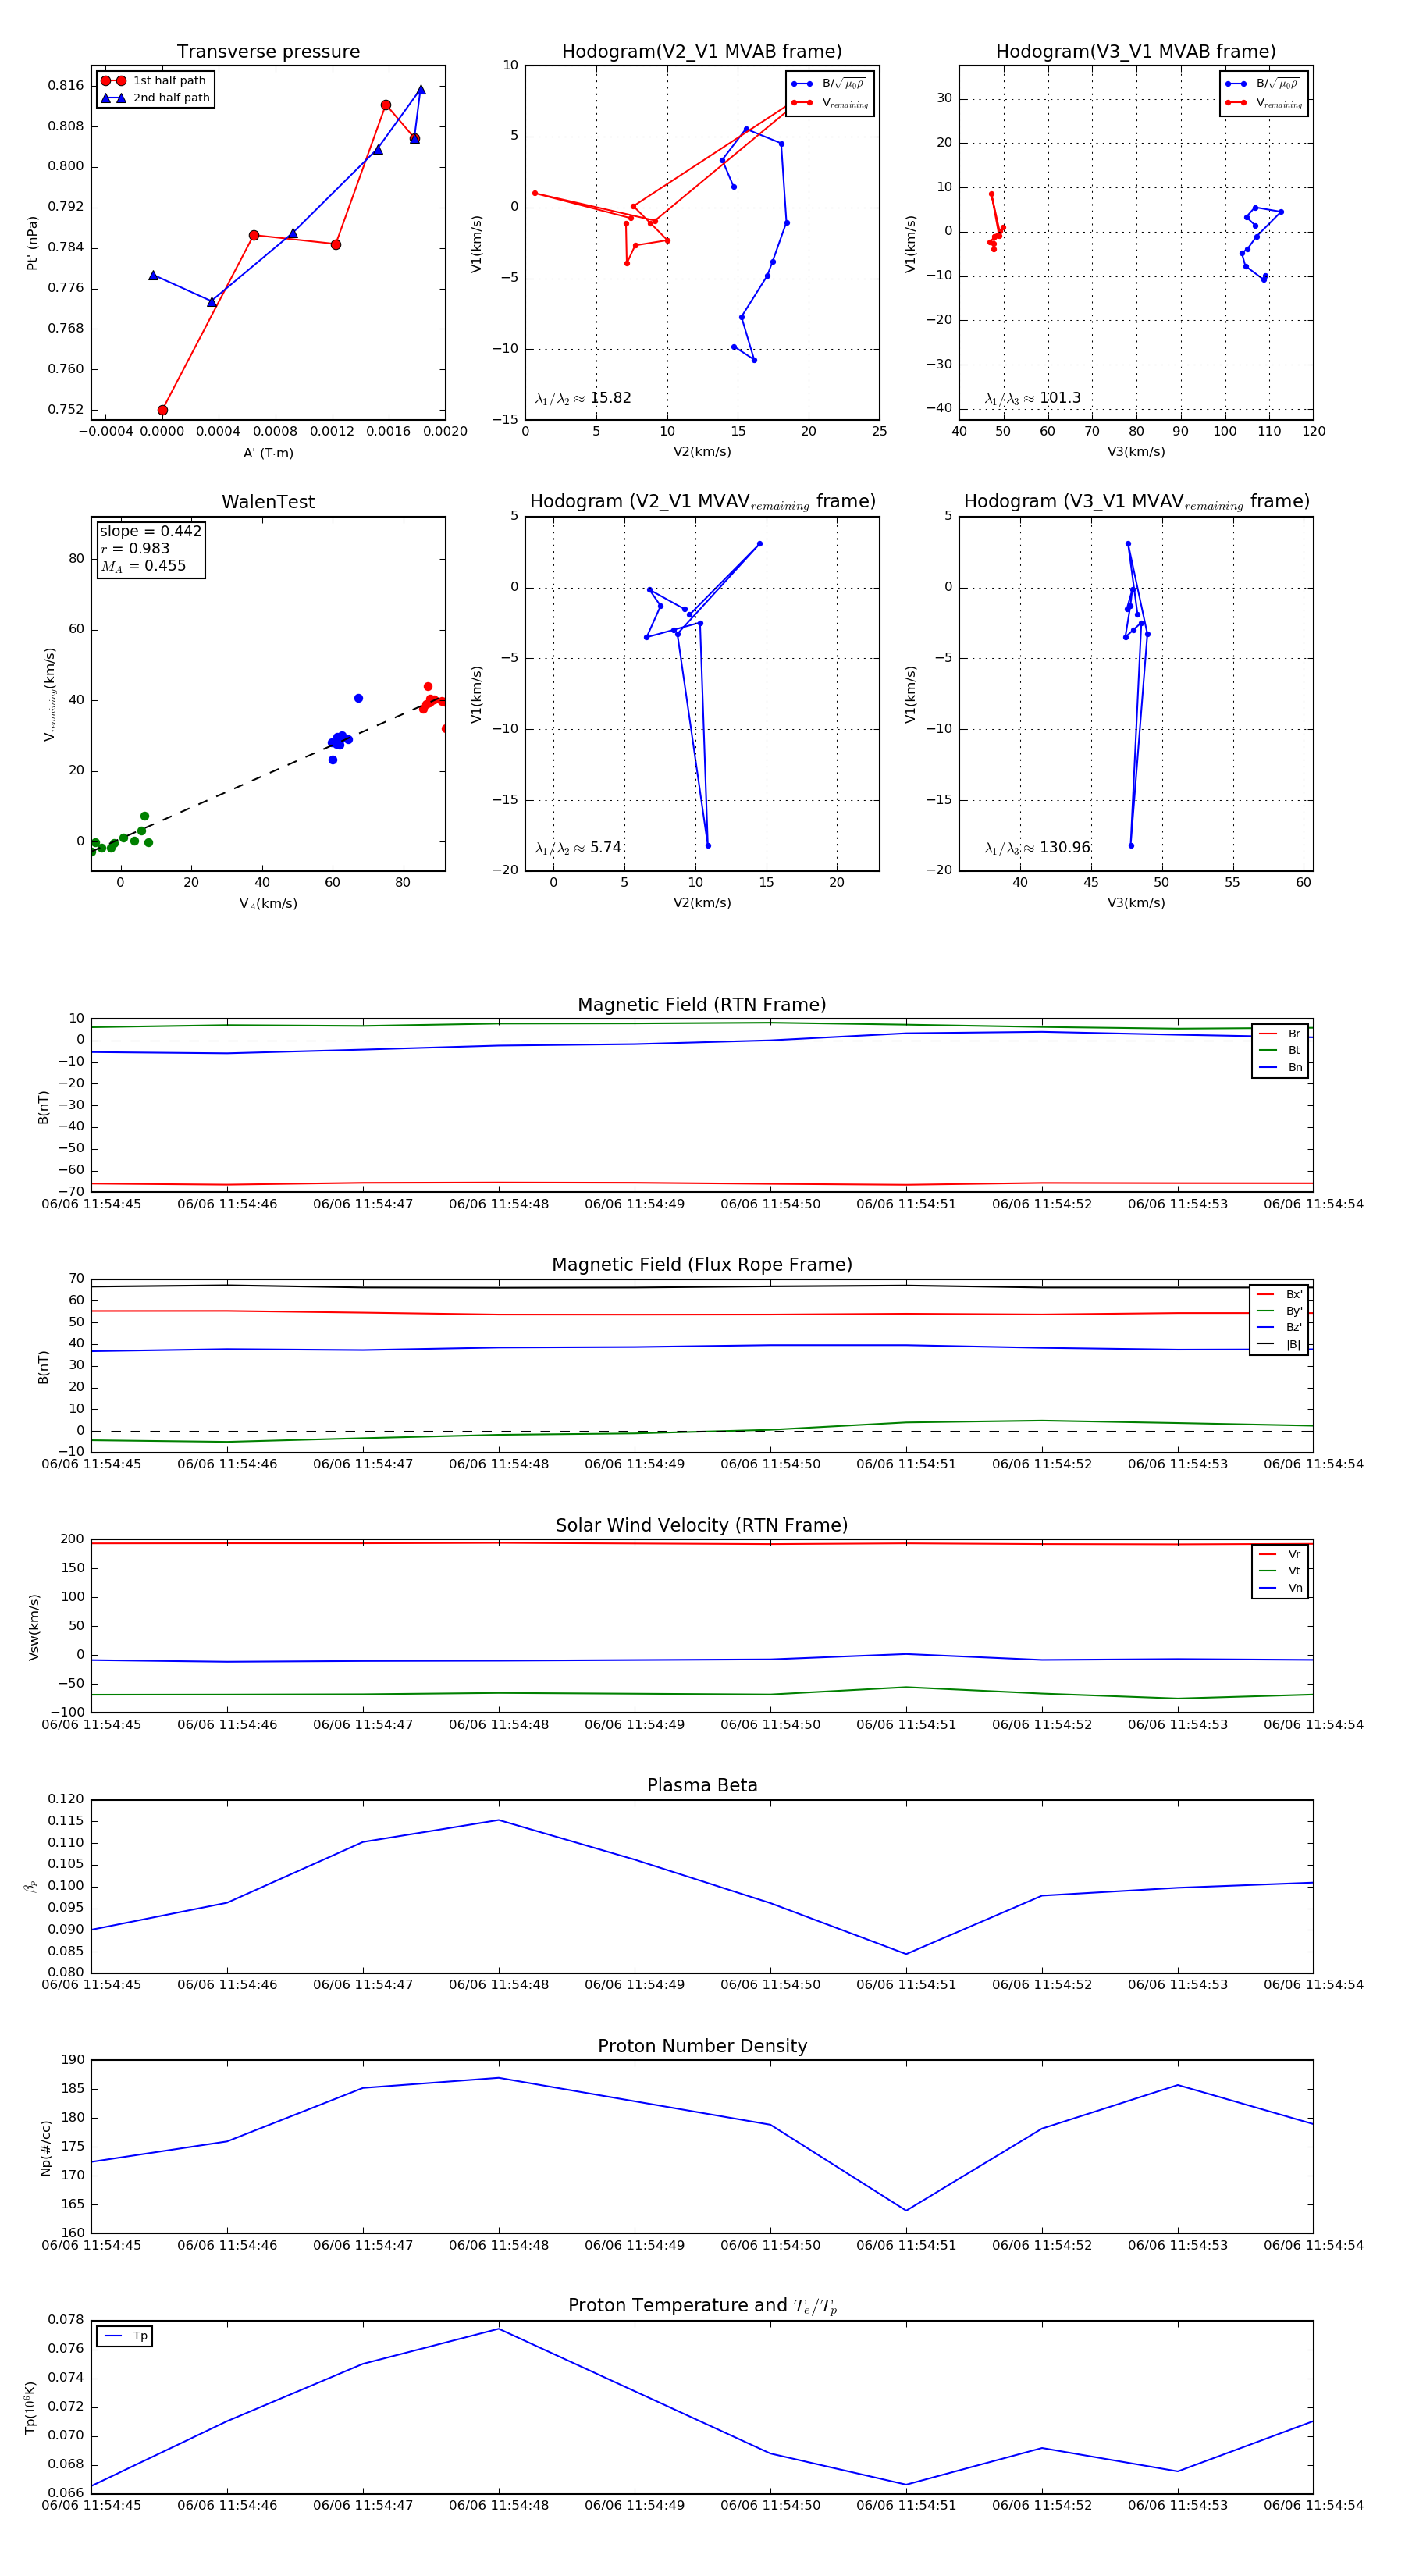Click the "A' (T·m)" x-axis label

pos(268,453)
